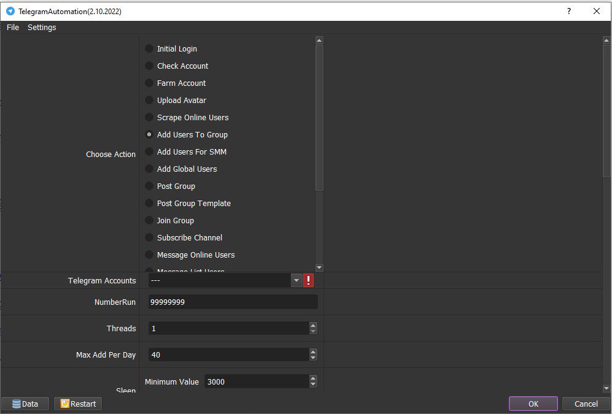Viewport: 612px width, 414px height.
Task: Click the question mark help button
Action: [569, 11]
